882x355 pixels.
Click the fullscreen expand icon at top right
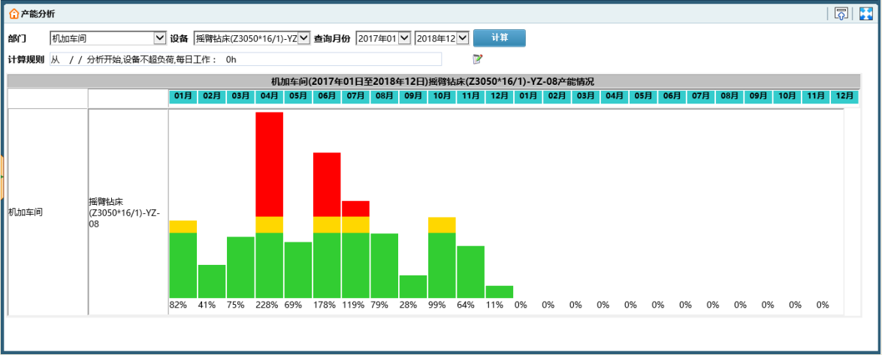click(x=865, y=14)
